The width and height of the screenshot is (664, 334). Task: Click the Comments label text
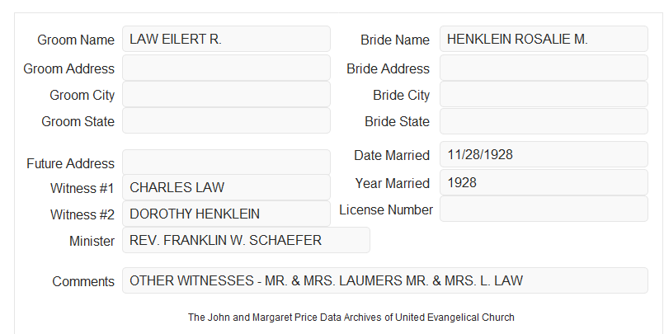83,281
